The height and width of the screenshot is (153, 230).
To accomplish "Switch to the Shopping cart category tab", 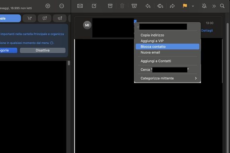I will point(29,18).
